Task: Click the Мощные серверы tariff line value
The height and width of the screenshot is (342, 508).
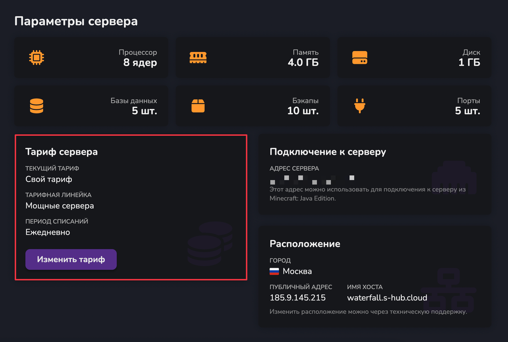Action: point(60,205)
